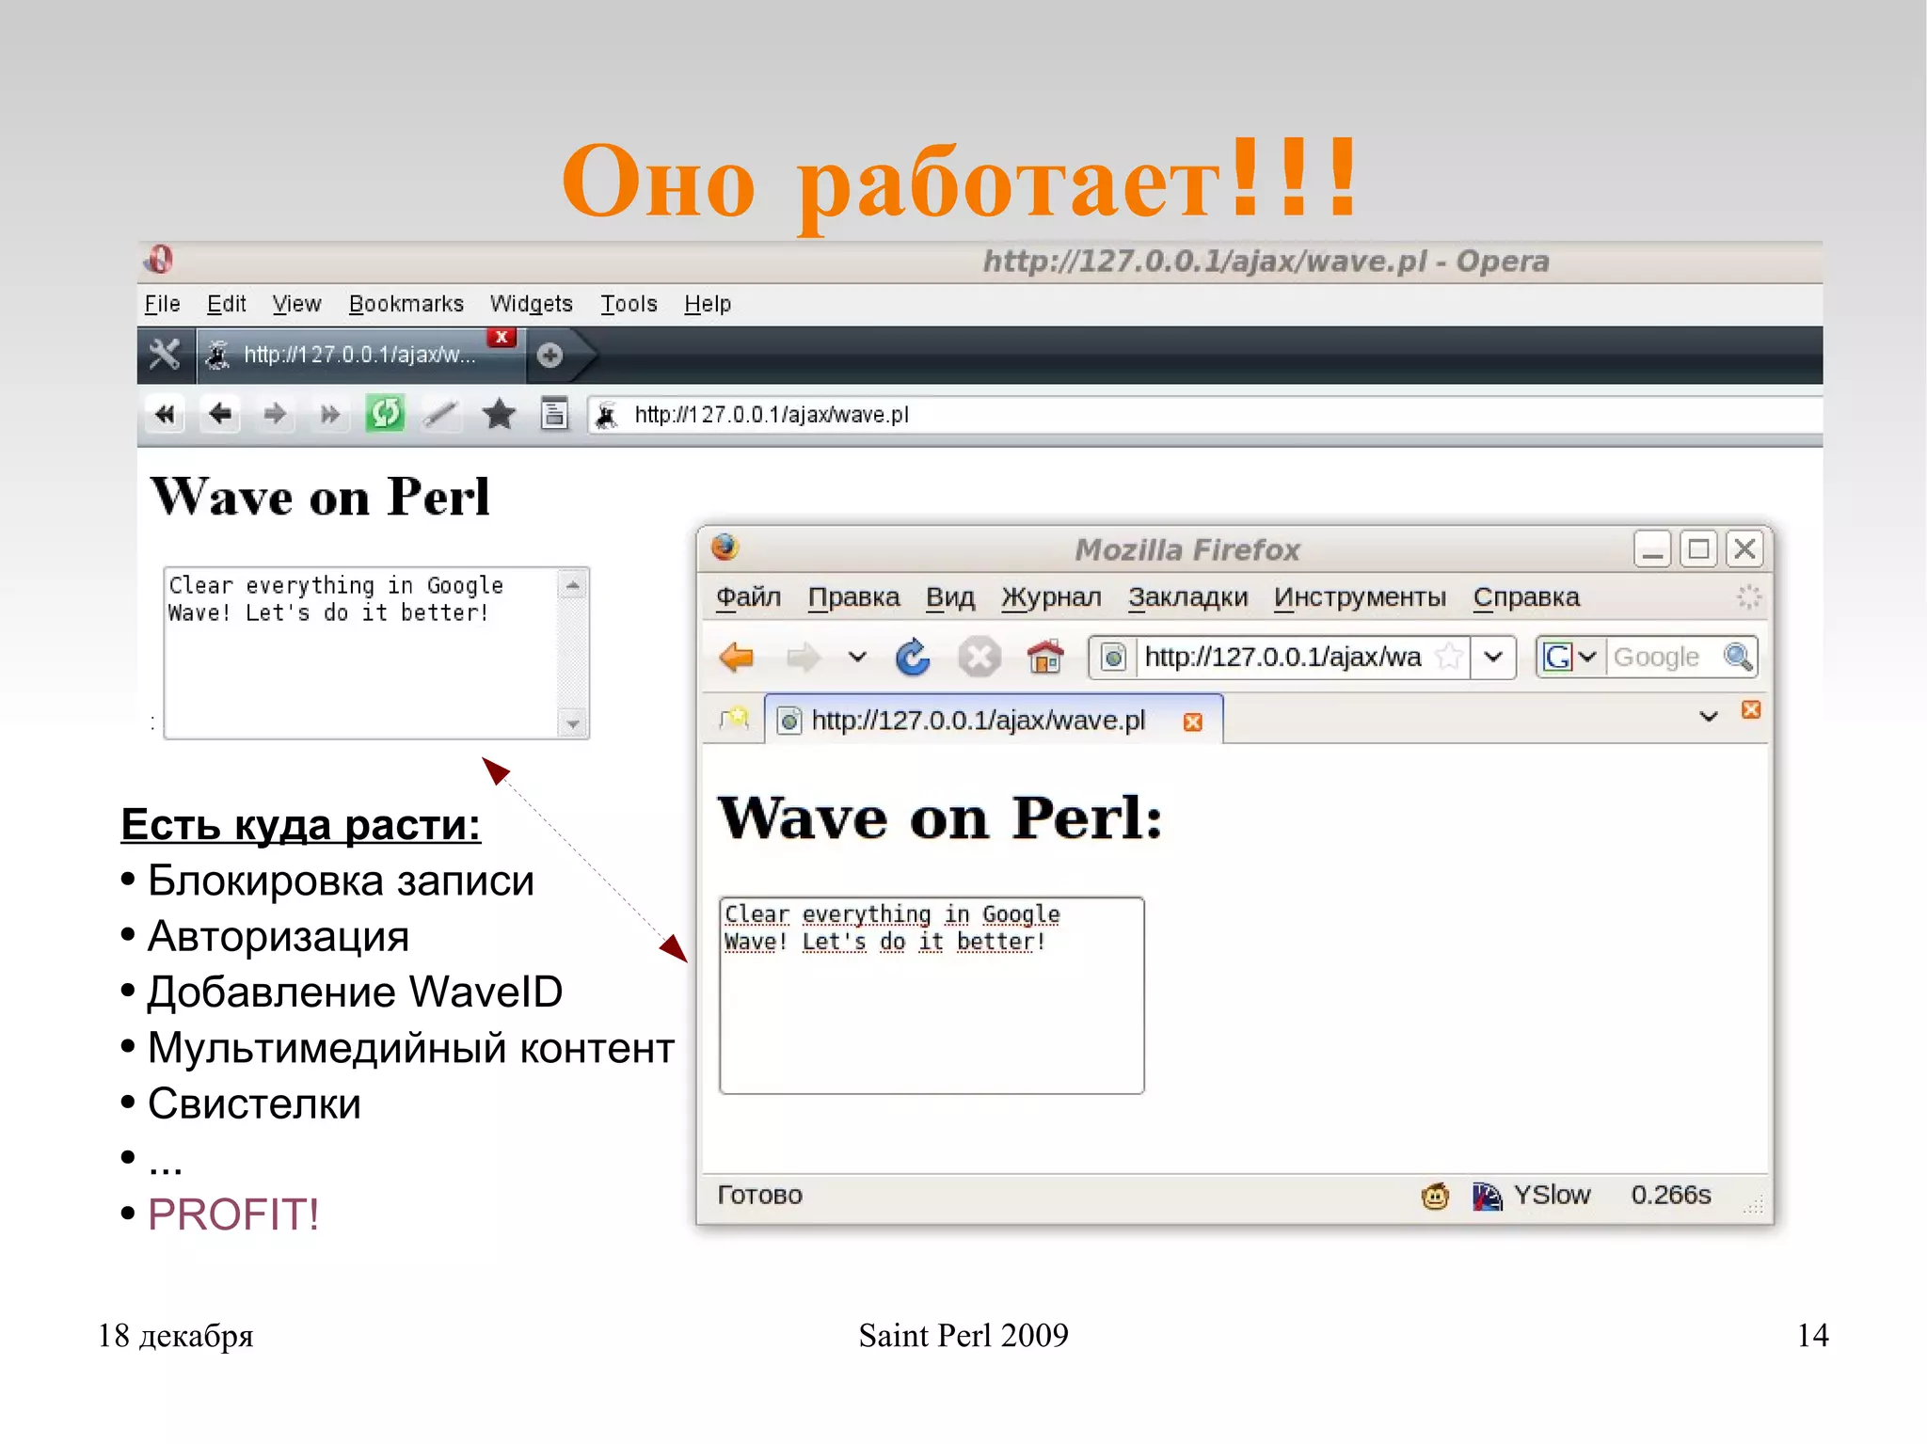Close the Opera tab with red X
1927x1444 pixels.
coord(502,337)
